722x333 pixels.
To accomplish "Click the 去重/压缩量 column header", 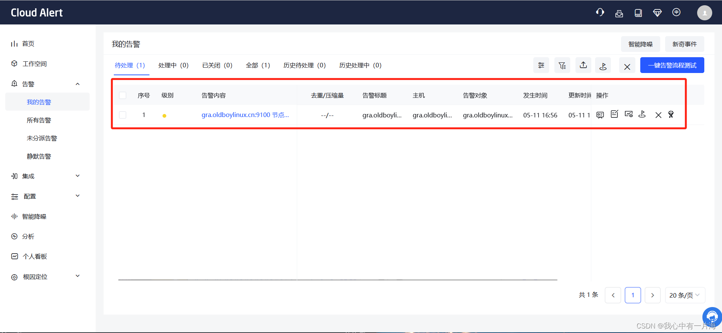I will coord(327,96).
